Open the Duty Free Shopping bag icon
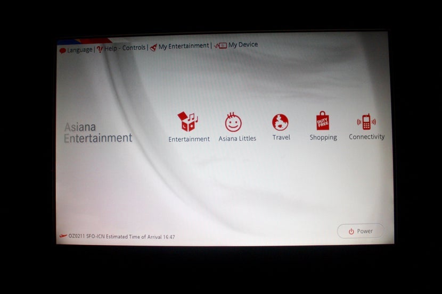 323,120
